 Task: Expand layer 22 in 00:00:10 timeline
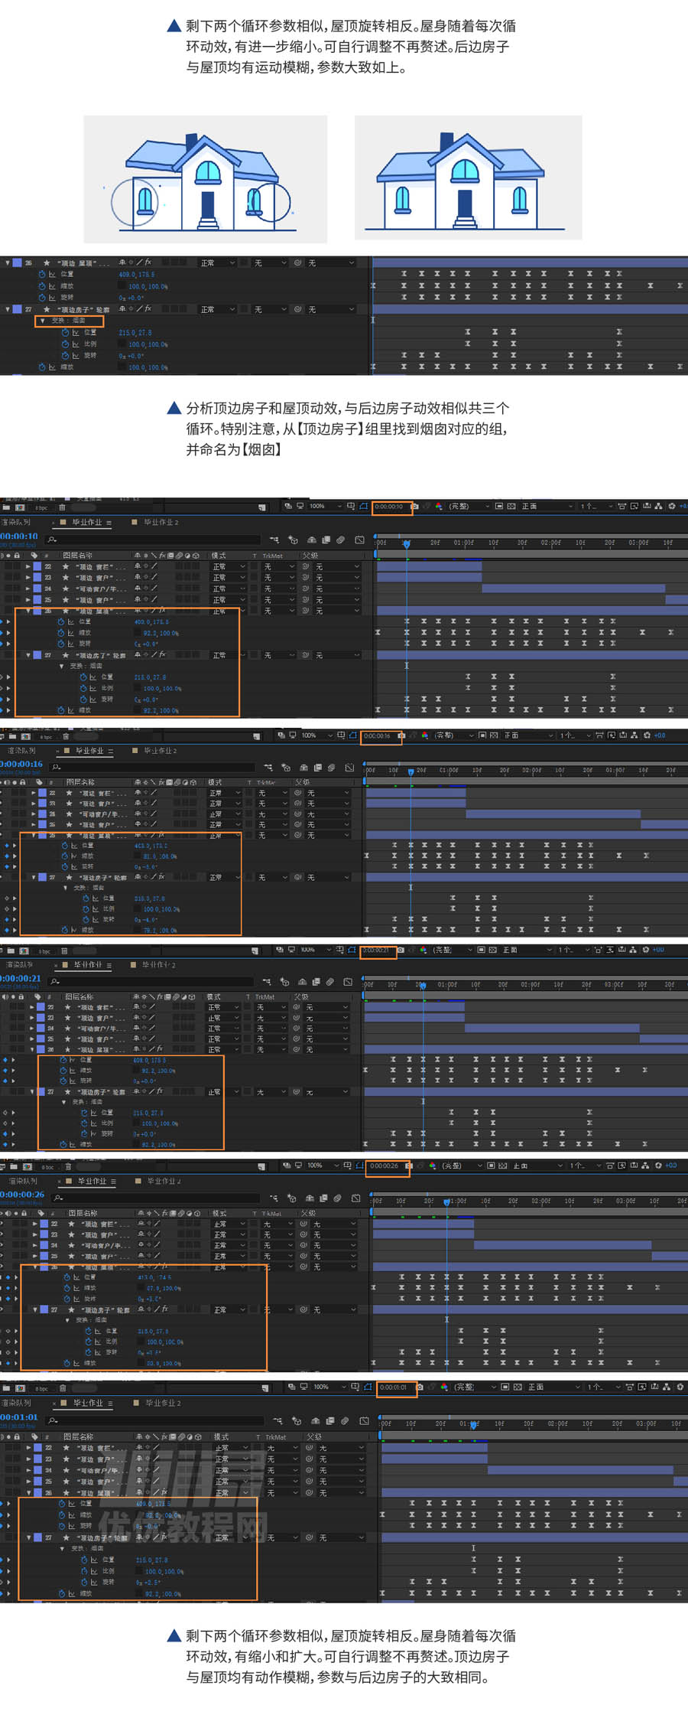(x=28, y=566)
